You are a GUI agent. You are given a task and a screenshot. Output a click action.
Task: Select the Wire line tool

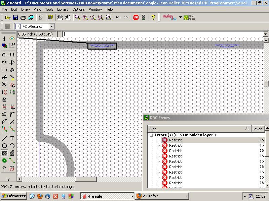4,138
